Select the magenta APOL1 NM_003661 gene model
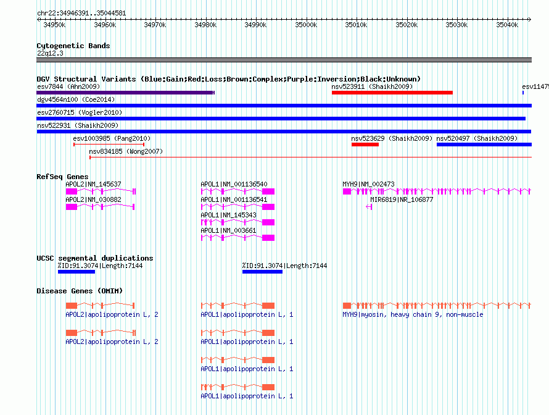The image size is (549, 415). coord(237,238)
